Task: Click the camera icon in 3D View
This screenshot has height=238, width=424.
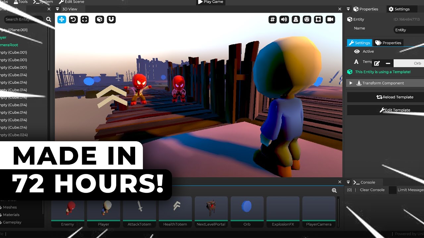Action: [x=330, y=20]
